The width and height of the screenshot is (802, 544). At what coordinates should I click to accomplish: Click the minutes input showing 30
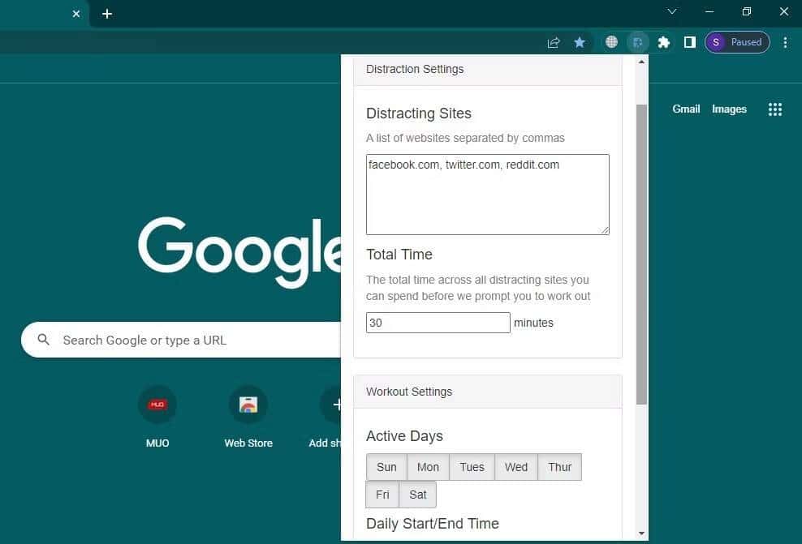[x=438, y=322]
